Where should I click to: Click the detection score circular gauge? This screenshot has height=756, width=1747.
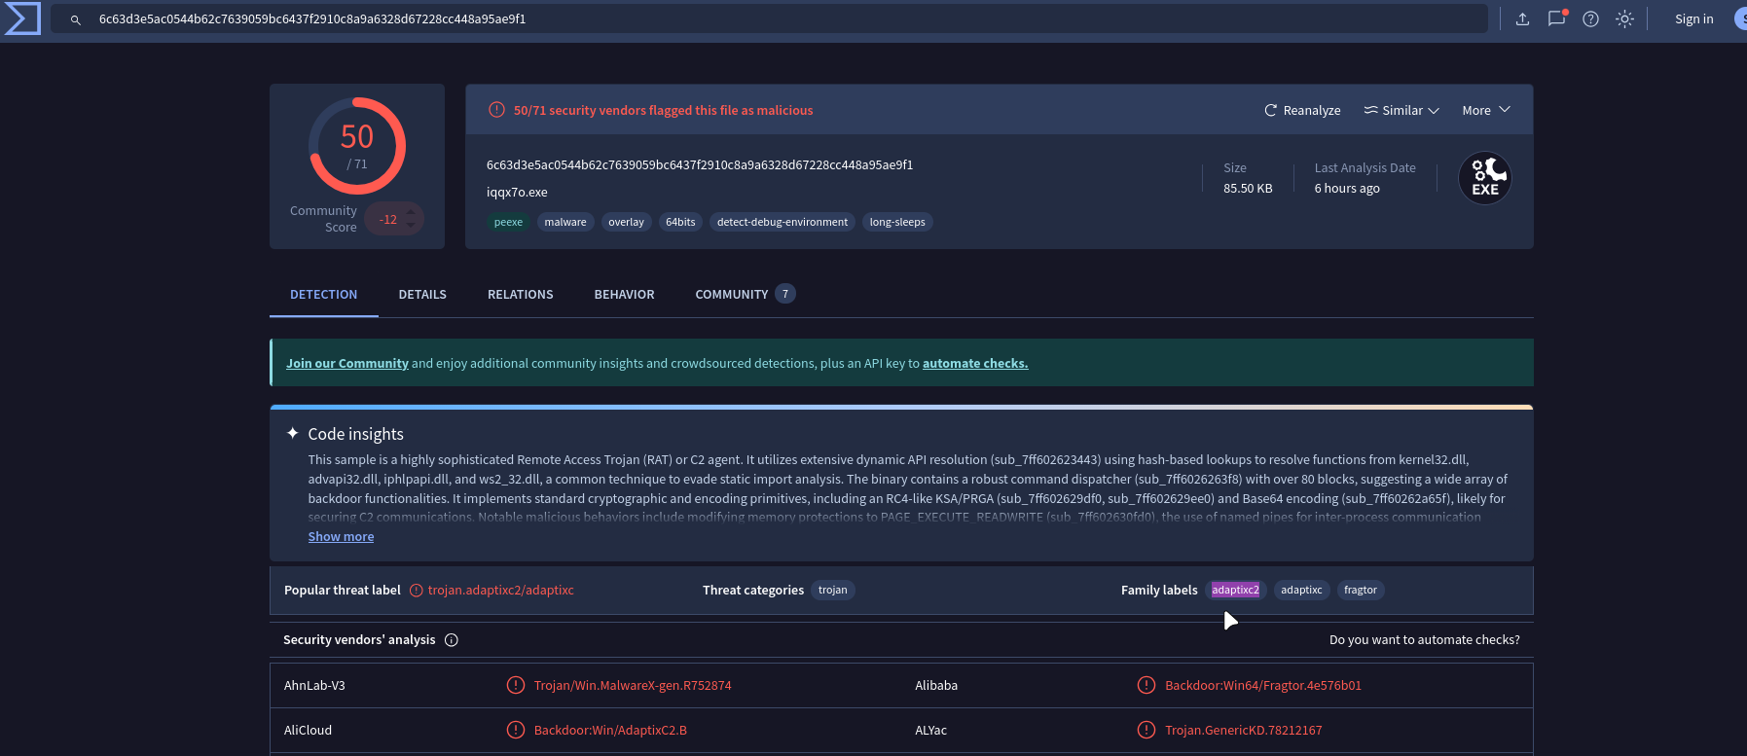click(x=357, y=146)
